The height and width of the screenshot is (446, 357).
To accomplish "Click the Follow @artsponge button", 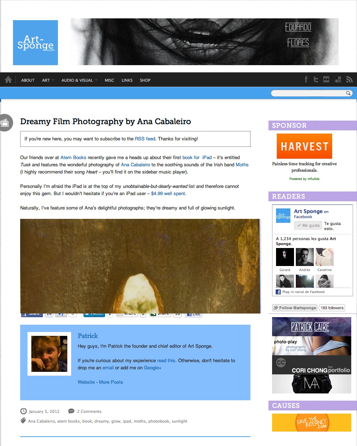I will pos(295,308).
